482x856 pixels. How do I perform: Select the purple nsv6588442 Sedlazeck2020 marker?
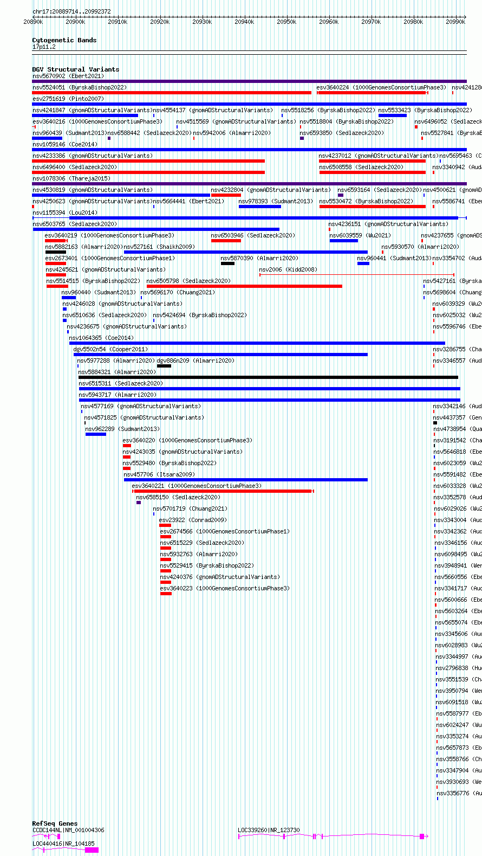(x=109, y=138)
